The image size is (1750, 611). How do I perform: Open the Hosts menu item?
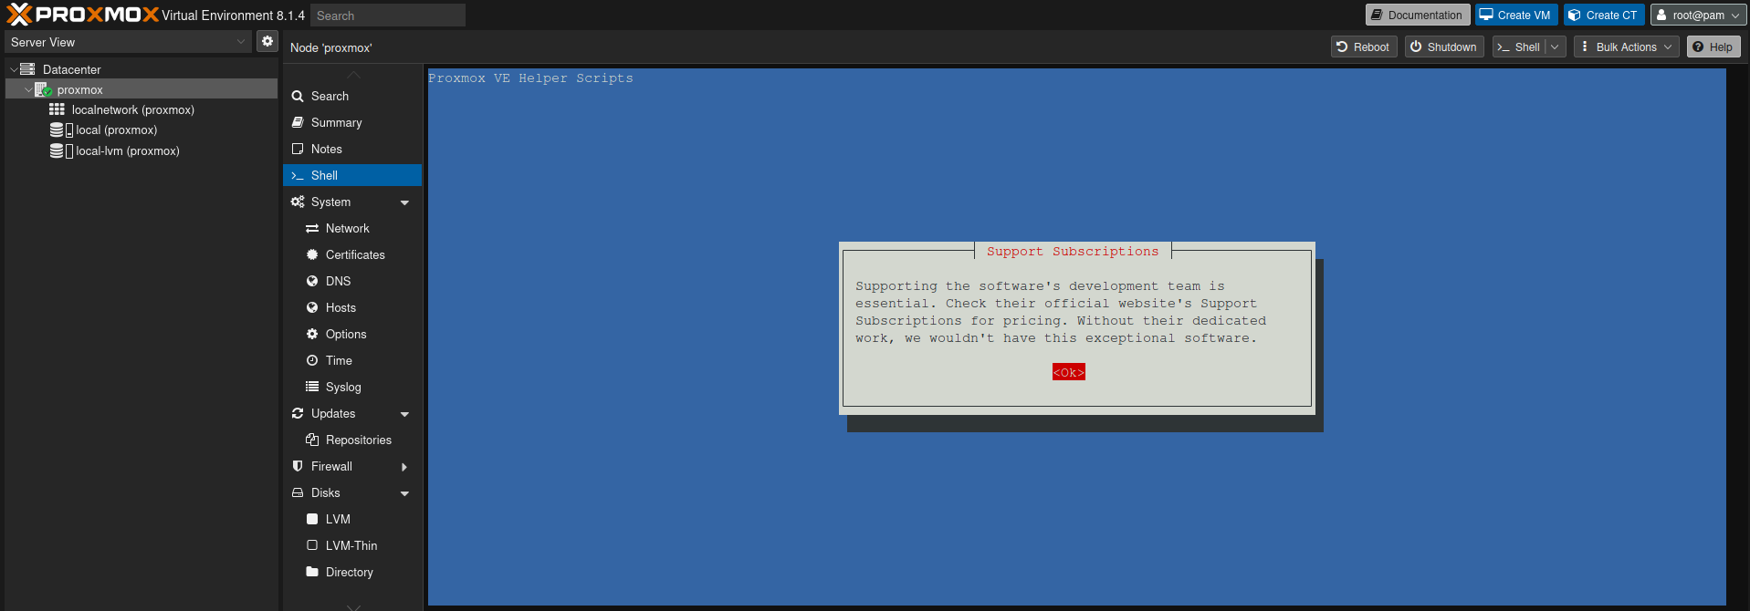coord(352,307)
